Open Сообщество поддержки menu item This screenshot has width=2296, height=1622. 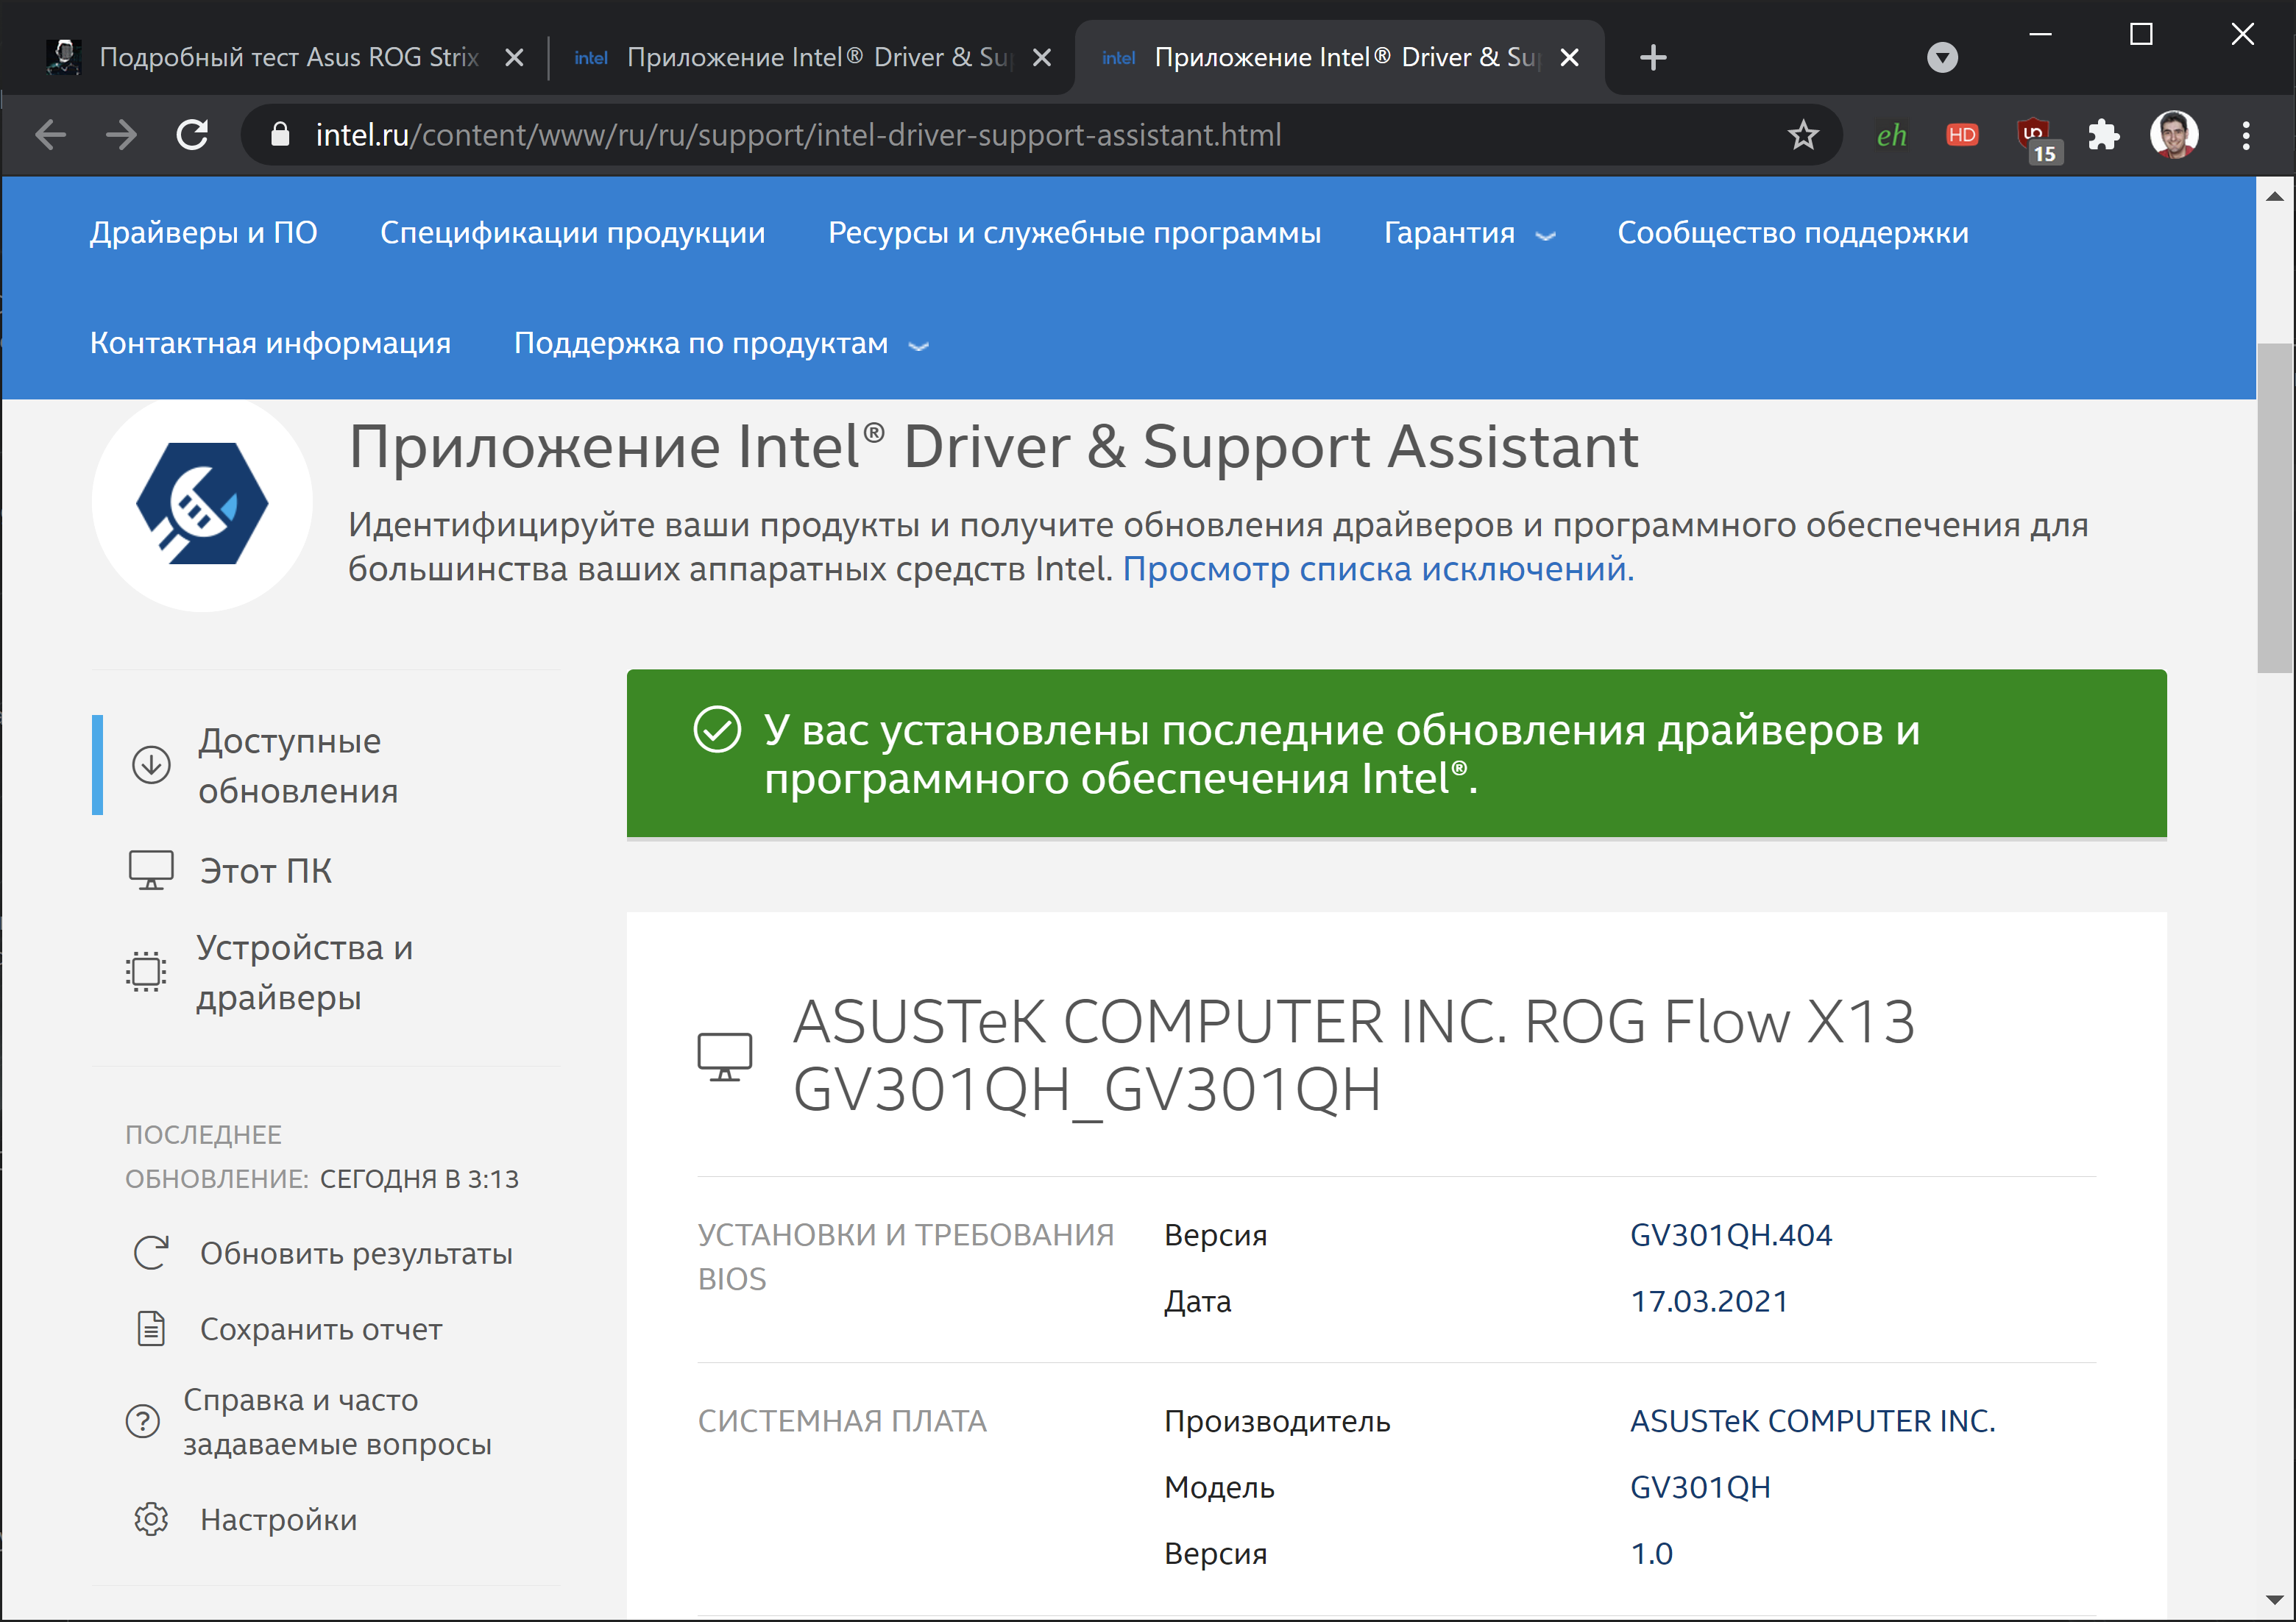tap(1792, 233)
